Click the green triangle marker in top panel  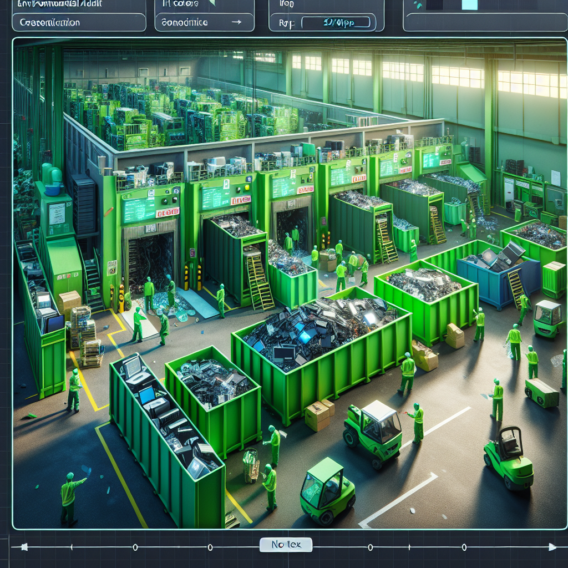tap(211, 3)
